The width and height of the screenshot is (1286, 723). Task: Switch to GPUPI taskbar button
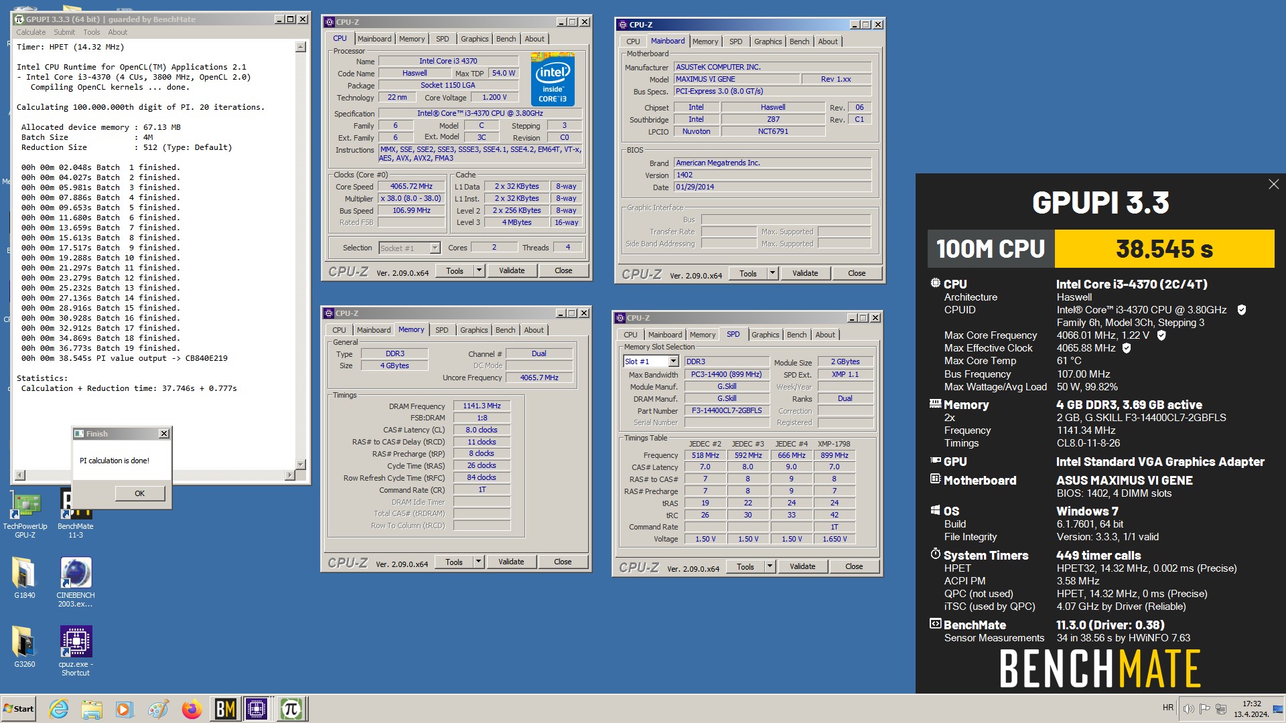pyautogui.click(x=291, y=709)
